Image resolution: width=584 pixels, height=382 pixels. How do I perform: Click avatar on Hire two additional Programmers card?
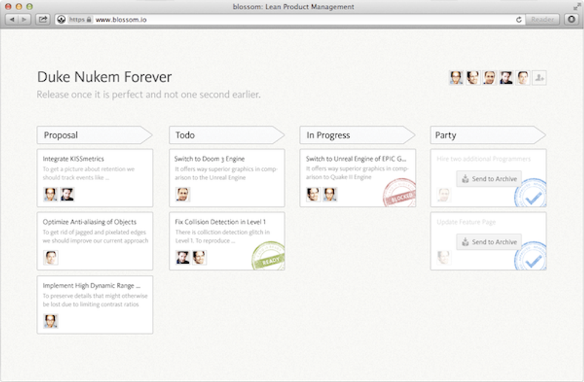click(443, 195)
